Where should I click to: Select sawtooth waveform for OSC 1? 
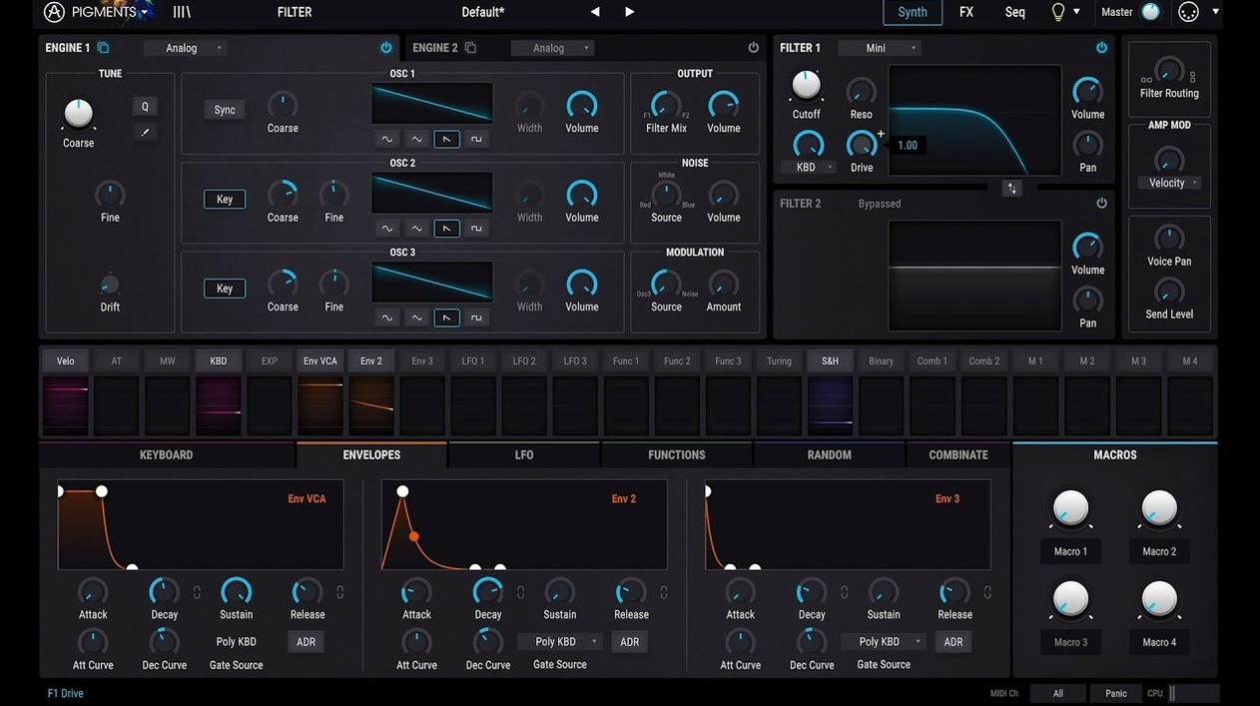(447, 139)
